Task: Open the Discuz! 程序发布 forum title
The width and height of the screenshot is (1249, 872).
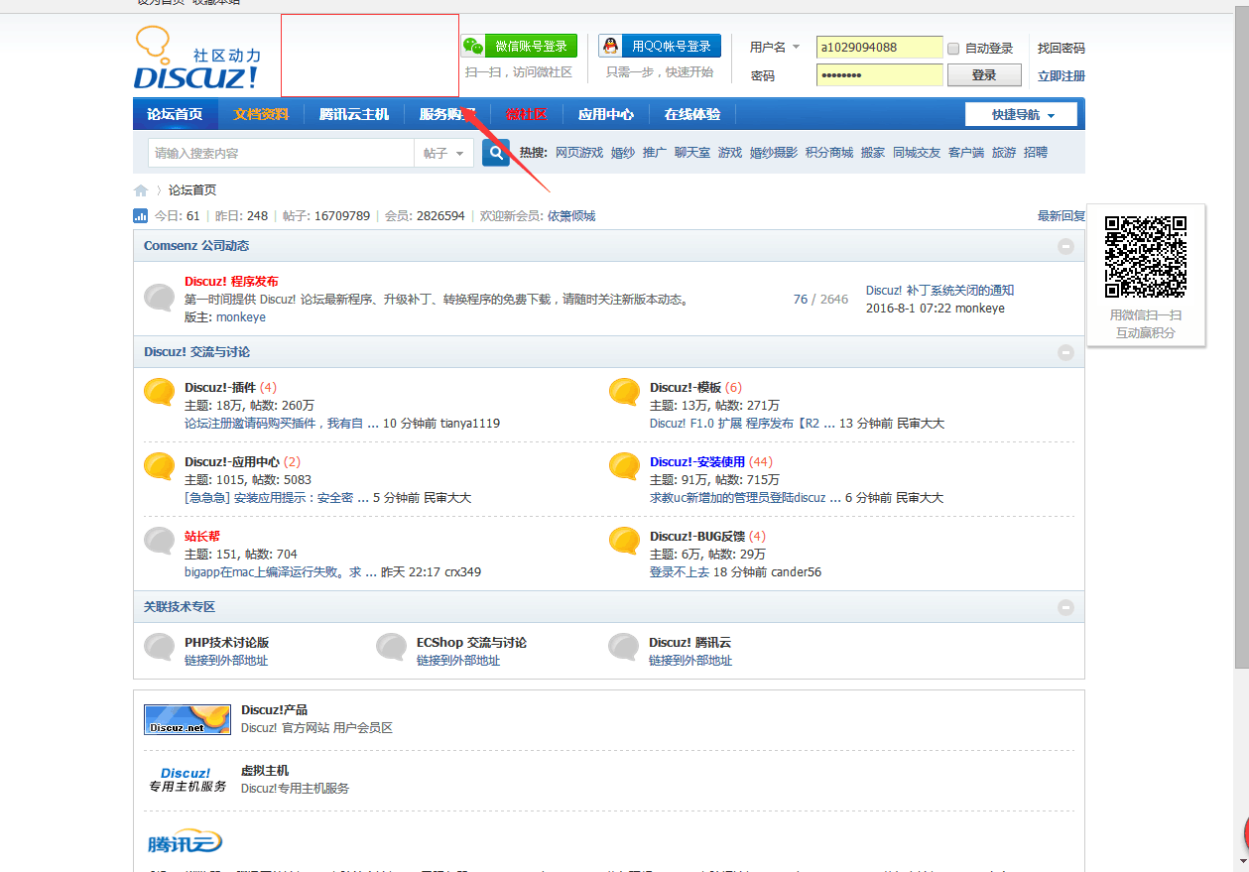Action: point(231,282)
